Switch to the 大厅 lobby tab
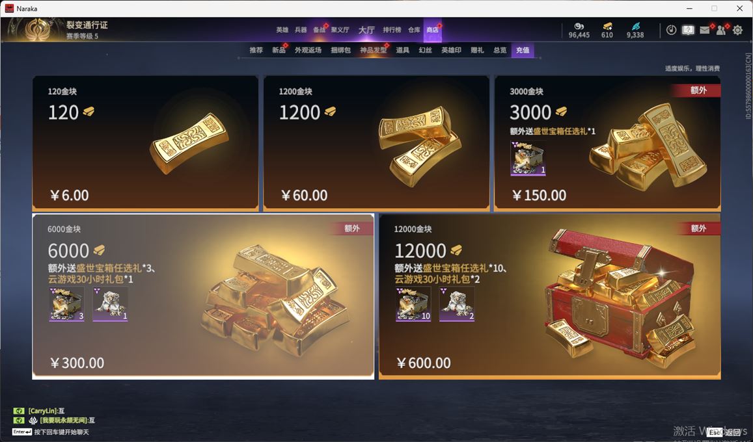The height and width of the screenshot is (442, 753). pyautogui.click(x=366, y=30)
